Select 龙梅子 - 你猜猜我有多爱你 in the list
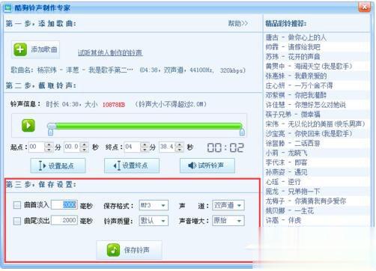This screenshot has height=271, width=376. tap(306, 201)
